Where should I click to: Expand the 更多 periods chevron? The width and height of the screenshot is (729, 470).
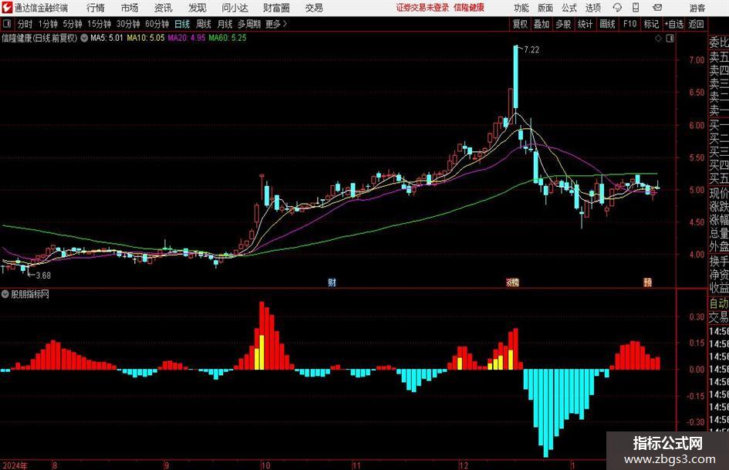click(285, 24)
